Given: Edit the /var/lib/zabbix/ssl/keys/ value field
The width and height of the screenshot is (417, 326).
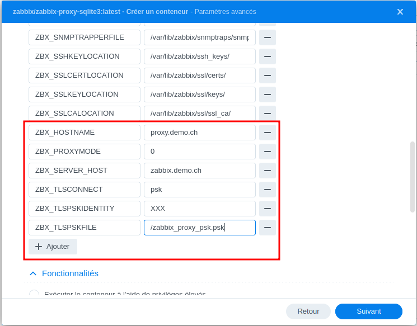Looking at the screenshot, I should (200, 95).
